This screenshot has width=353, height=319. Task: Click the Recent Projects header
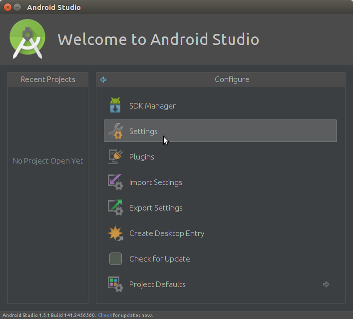point(48,79)
